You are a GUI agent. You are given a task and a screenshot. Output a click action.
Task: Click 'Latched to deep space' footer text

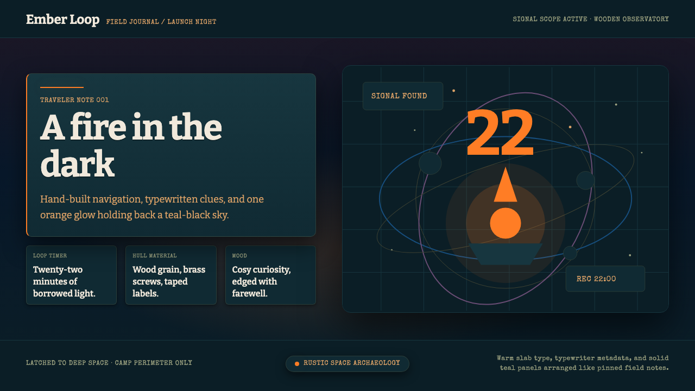[x=109, y=363]
